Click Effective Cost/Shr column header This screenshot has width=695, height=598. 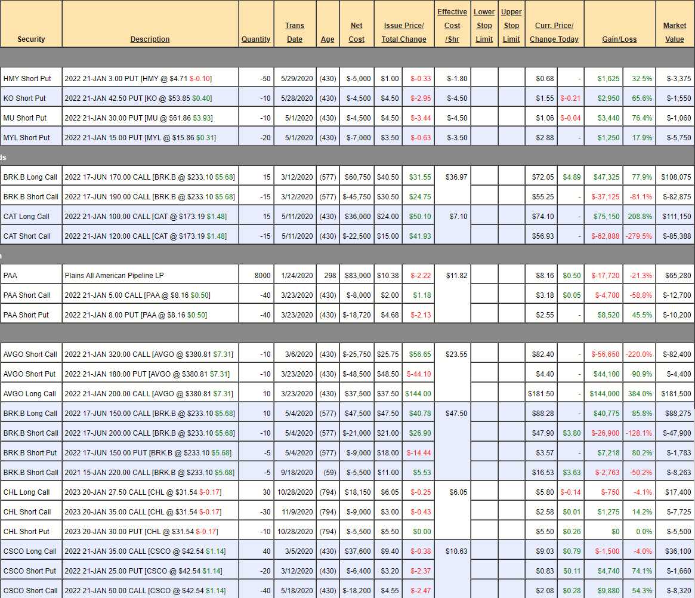pyautogui.click(x=452, y=26)
